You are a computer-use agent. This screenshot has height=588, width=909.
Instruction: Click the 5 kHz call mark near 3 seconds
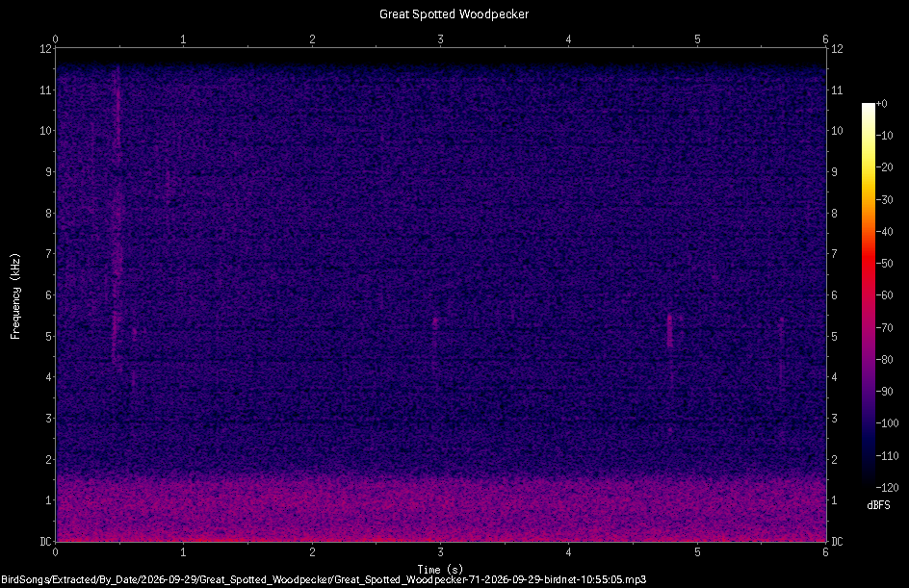tap(435, 324)
